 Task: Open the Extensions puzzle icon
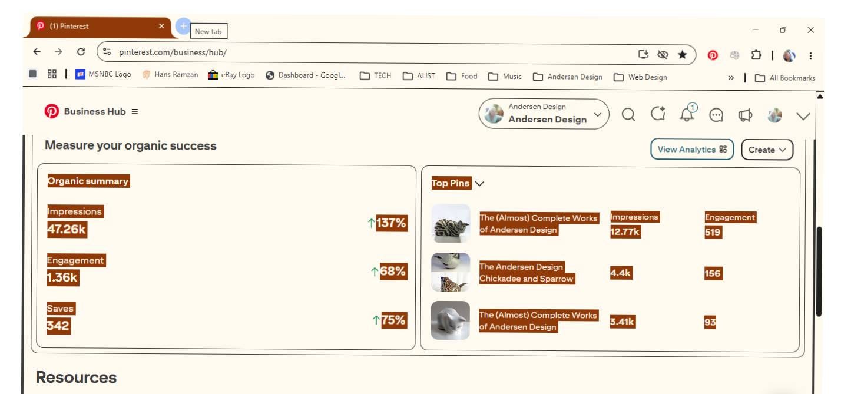point(756,55)
